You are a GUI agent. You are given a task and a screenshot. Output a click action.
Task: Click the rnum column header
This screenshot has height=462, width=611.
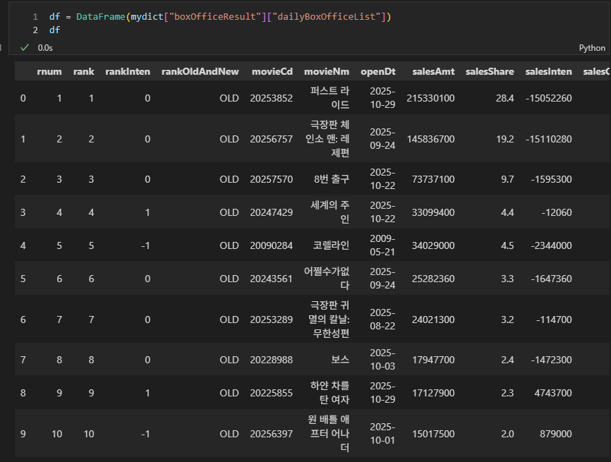pos(49,72)
